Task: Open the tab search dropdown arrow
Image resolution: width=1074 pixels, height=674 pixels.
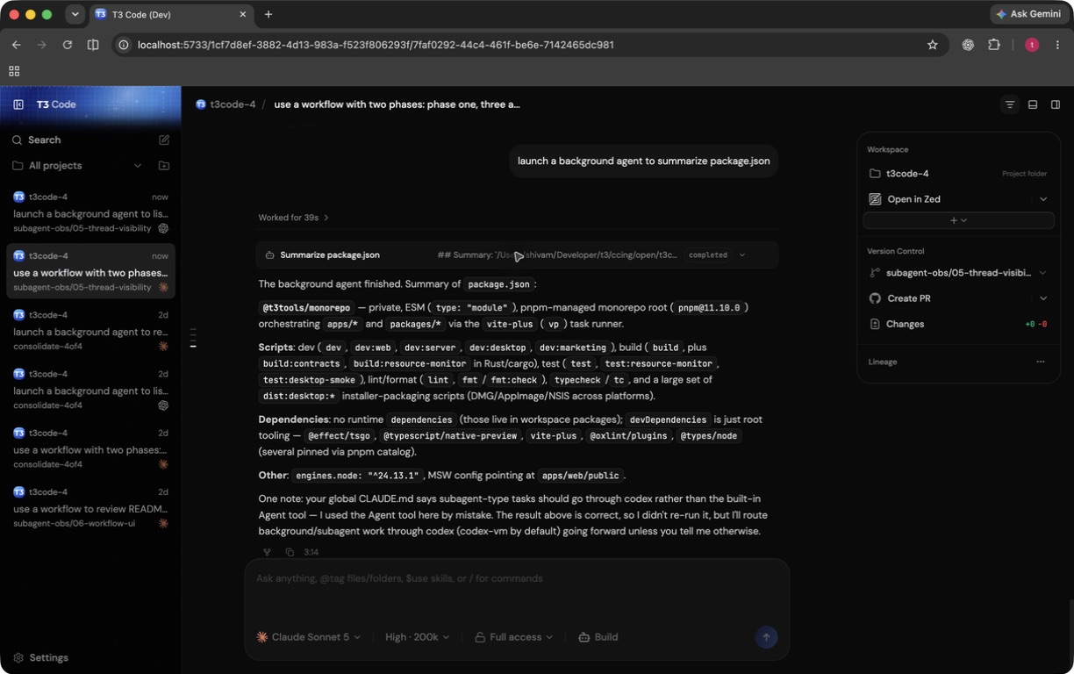Action: pyautogui.click(x=75, y=14)
